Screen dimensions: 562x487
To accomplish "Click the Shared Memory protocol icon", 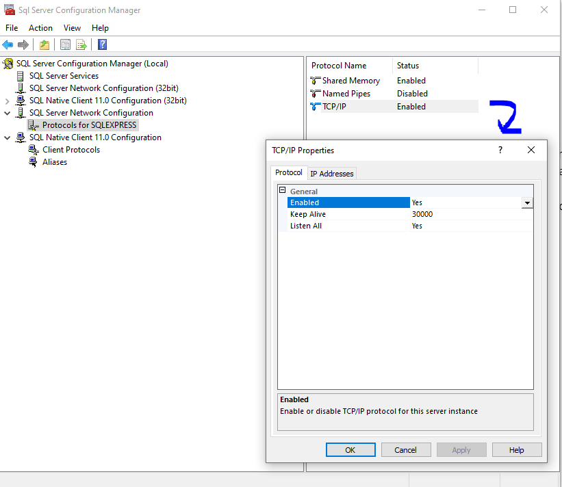I will (315, 81).
